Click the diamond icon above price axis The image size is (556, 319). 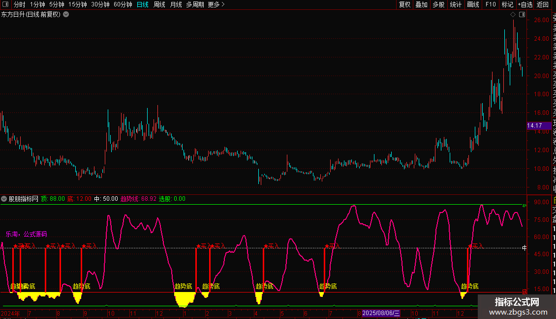513,15
